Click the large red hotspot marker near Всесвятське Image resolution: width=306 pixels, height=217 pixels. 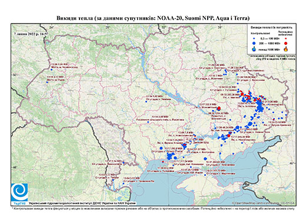click(219, 108)
